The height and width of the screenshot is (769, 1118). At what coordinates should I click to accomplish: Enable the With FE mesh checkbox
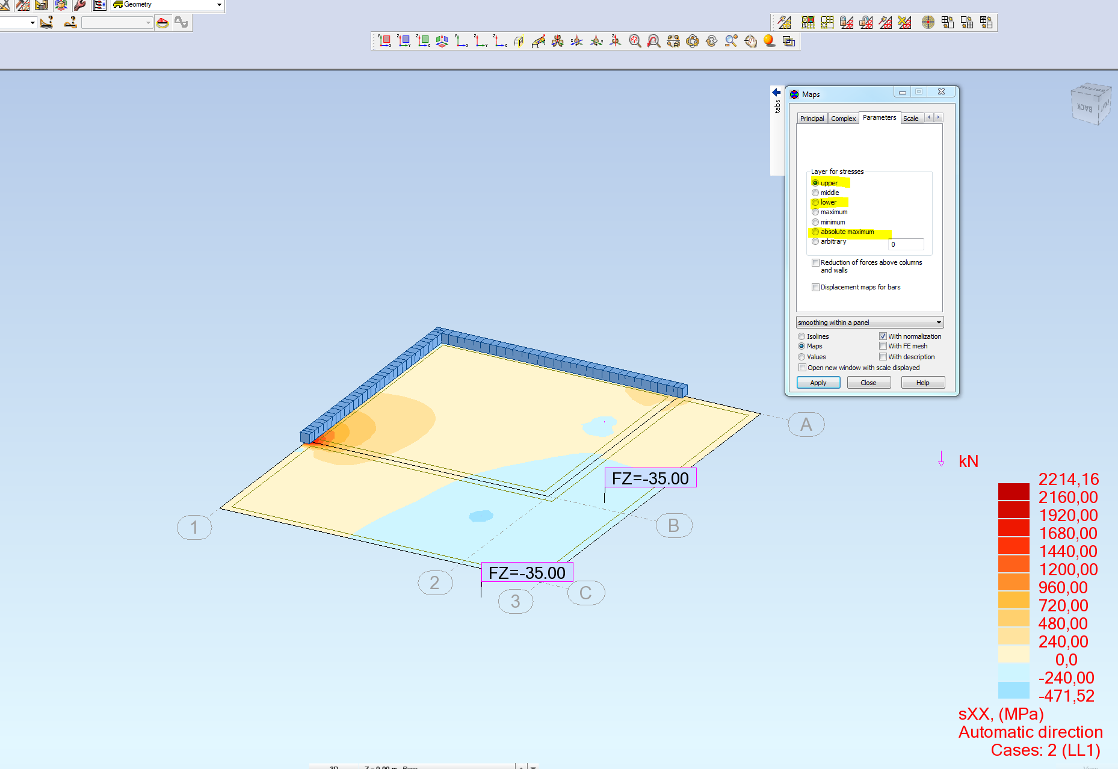(x=883, y=346)
